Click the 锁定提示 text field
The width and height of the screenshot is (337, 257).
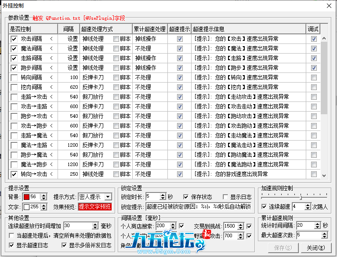[x=198, y=207]
